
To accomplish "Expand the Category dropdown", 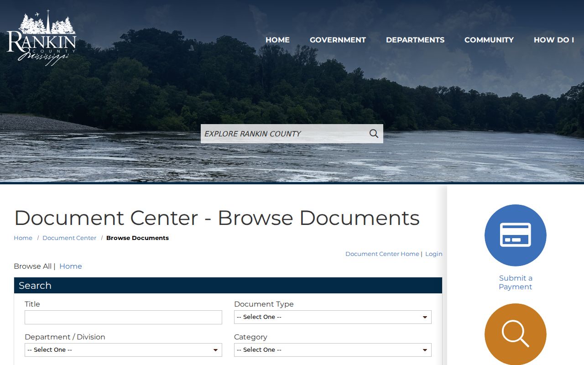I will [x=333, y=350].
